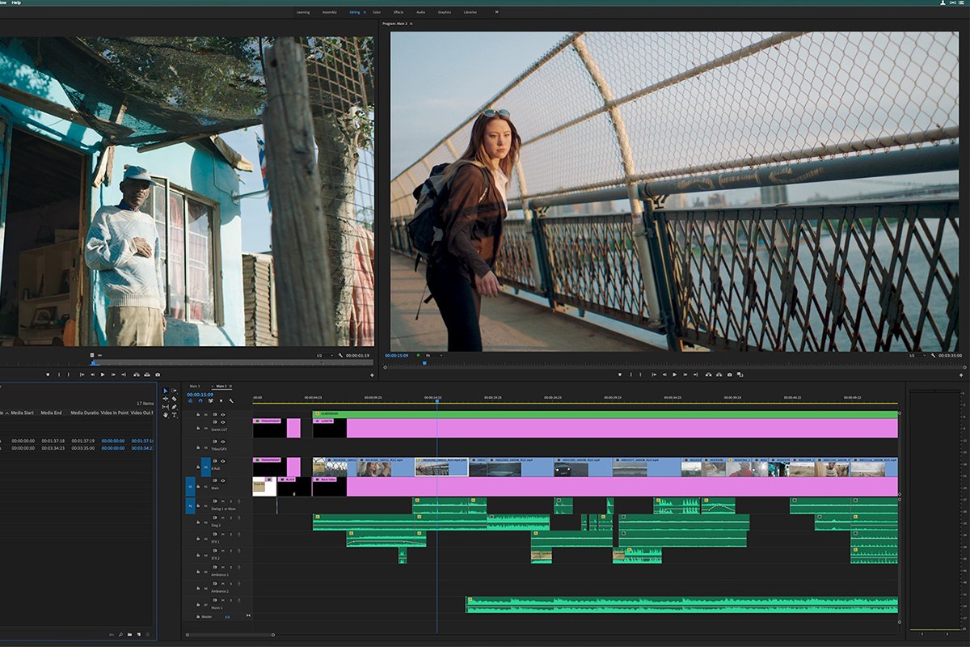Screen dimensions: 970x647
Task: Switch to the Libraries workspace
Action: 470,12
